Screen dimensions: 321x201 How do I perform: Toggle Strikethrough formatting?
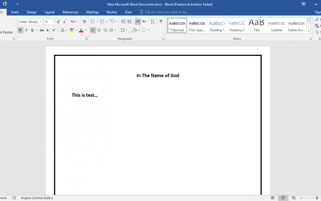pyautogui.click(x=42, y=30)
